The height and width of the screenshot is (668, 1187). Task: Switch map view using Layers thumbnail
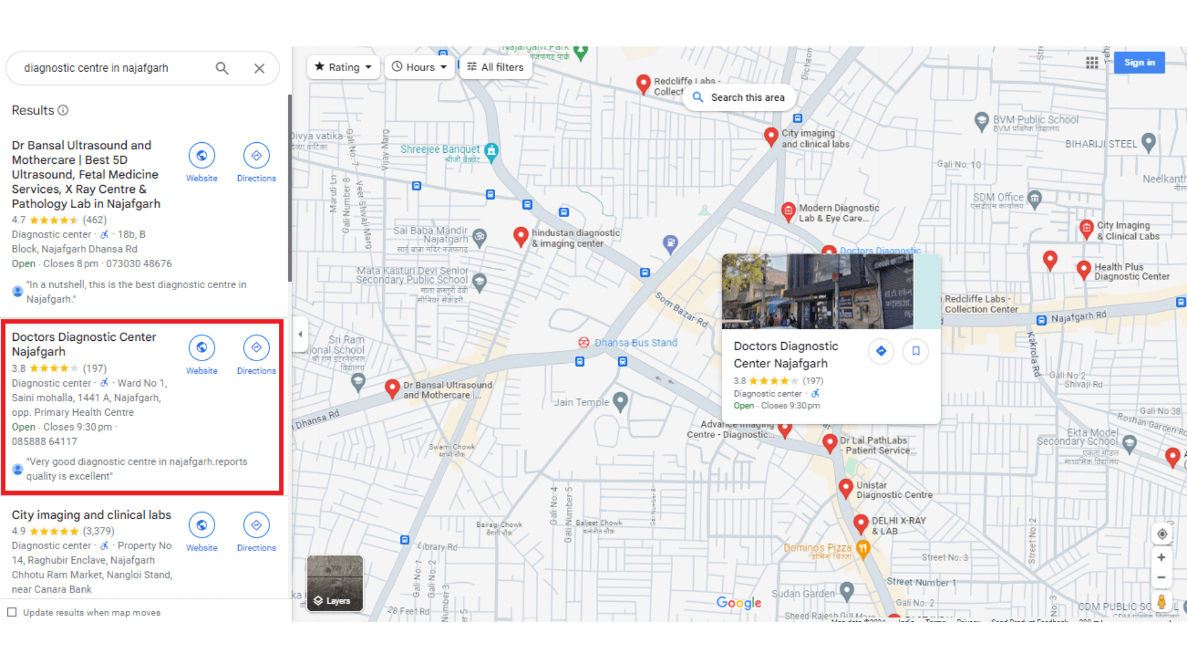(x=334, y=583)
